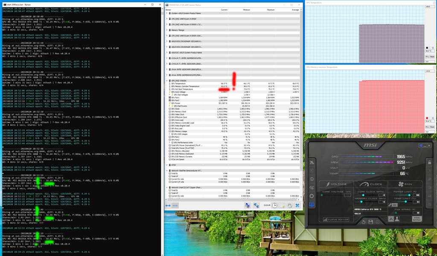Expand the Memory Timings sensor group
The image size is (437, 256).
click(167, 30)
